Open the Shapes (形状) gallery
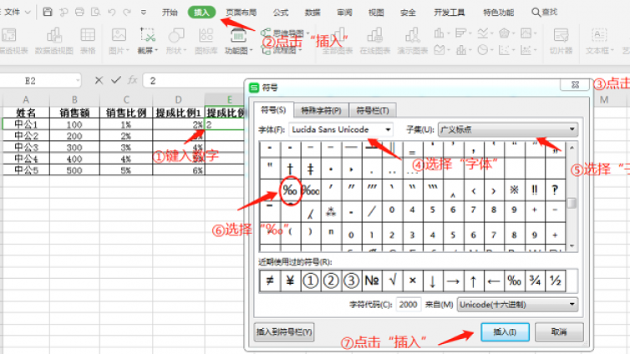 coord(176,41)
